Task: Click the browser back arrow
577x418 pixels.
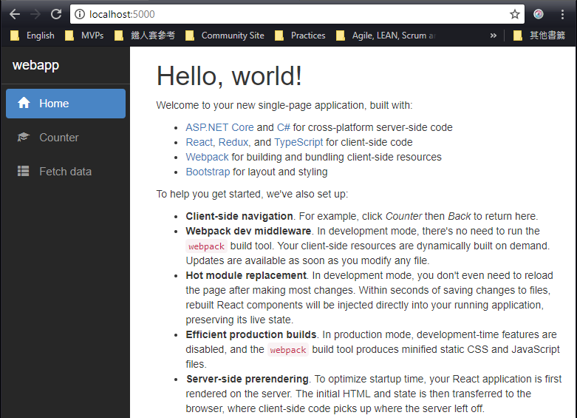Action: [x=14, y=14]
